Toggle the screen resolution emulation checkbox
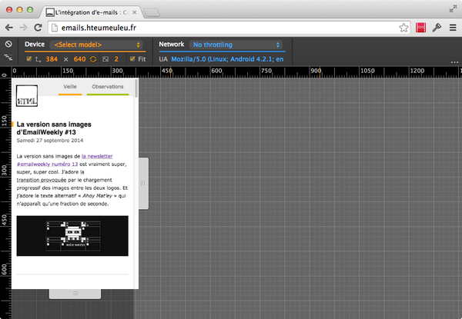The image size is (462, 319). point(29,58)
